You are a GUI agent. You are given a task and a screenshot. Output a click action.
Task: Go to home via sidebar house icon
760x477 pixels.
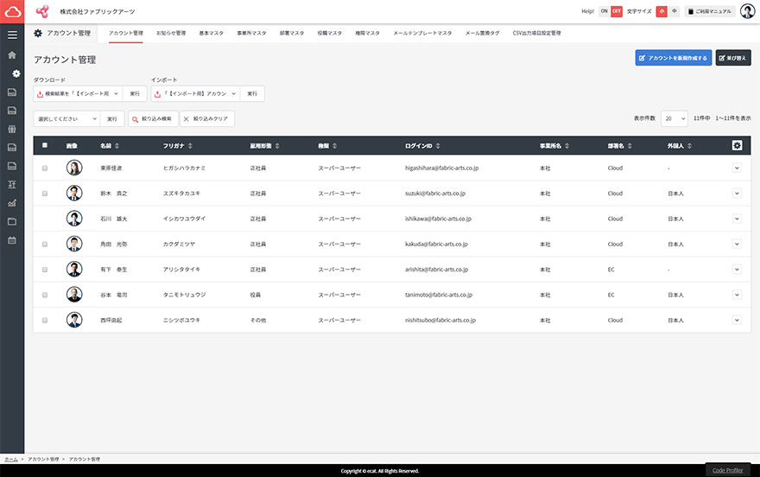click(x=12, y=55)
